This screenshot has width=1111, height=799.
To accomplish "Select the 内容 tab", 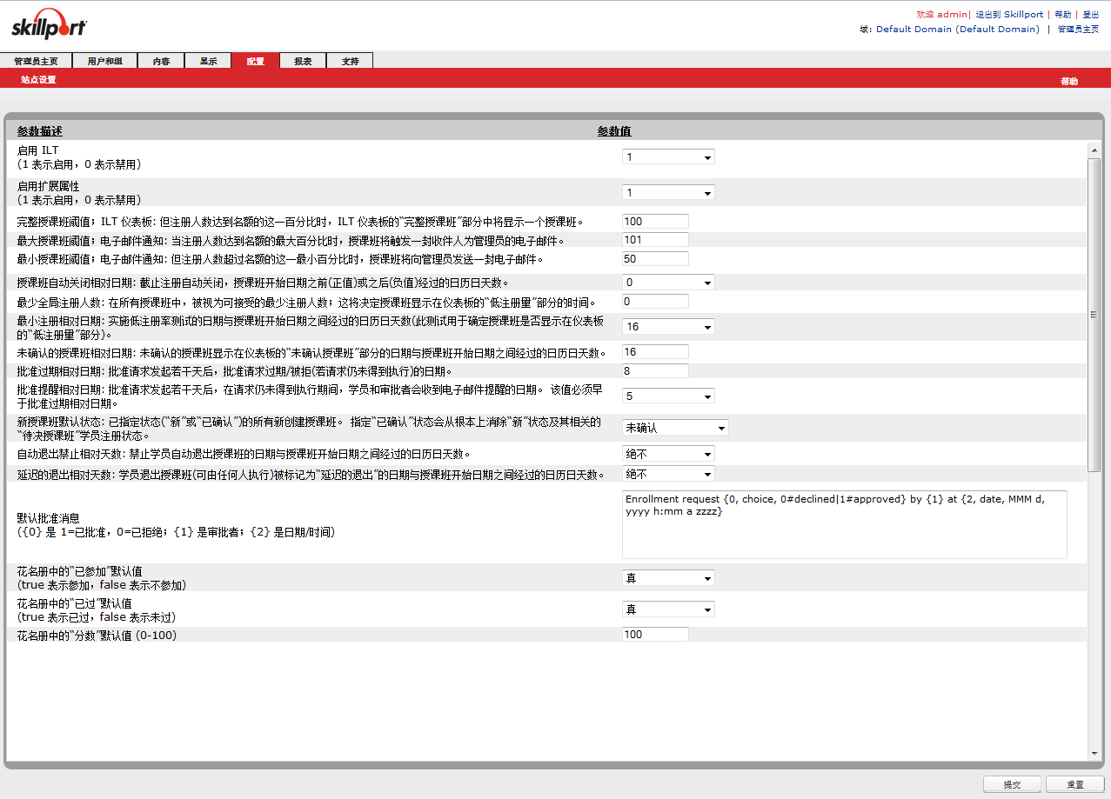I will (x=161, y=61).
